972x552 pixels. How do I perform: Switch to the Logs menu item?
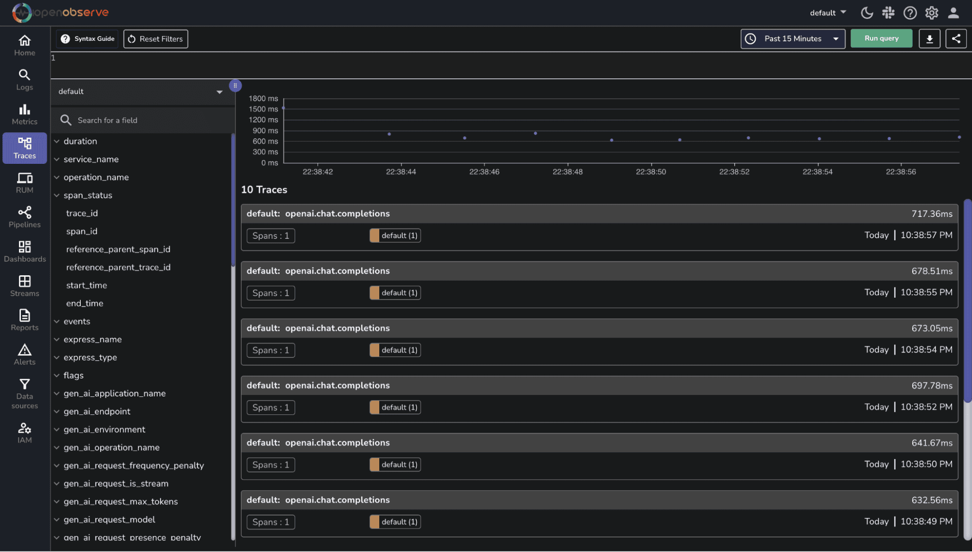pos(24,80)
